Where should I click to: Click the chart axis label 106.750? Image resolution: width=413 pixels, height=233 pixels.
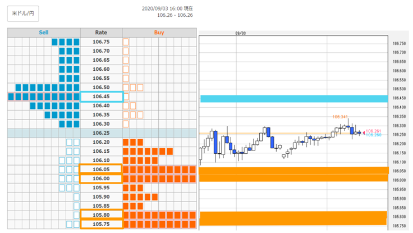coord(400,43)
